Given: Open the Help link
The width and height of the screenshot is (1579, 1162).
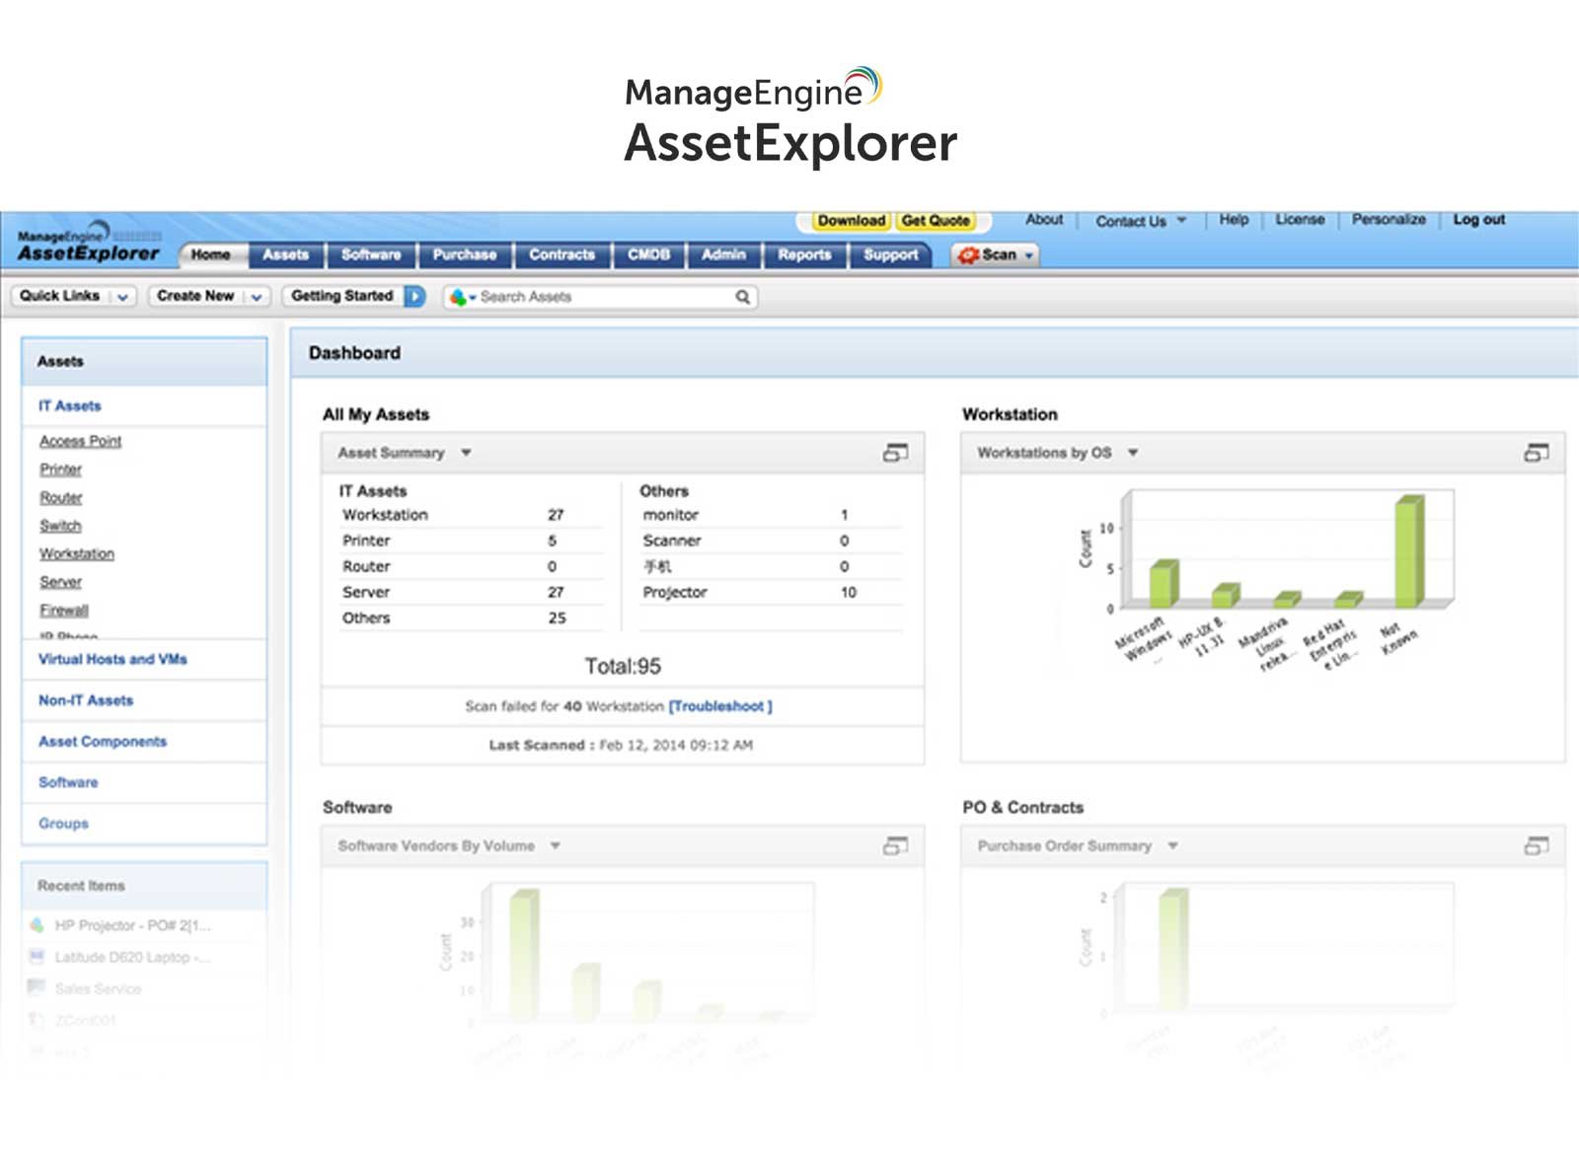Looking at the screenshot, I should point(1234,220).
